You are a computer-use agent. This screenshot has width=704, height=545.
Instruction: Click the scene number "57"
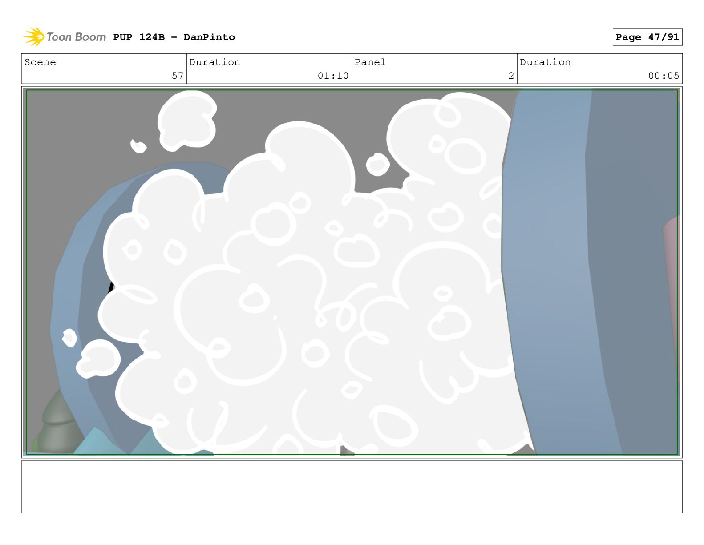pos(178,76)
